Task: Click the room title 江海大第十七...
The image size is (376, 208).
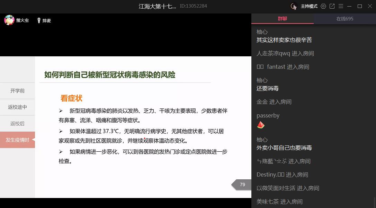Action: tap(157, 6)
